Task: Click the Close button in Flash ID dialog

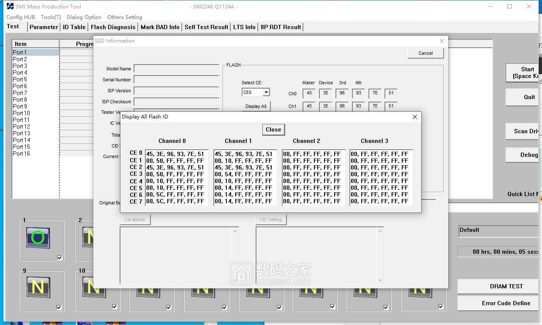Action: coord(273,129)
